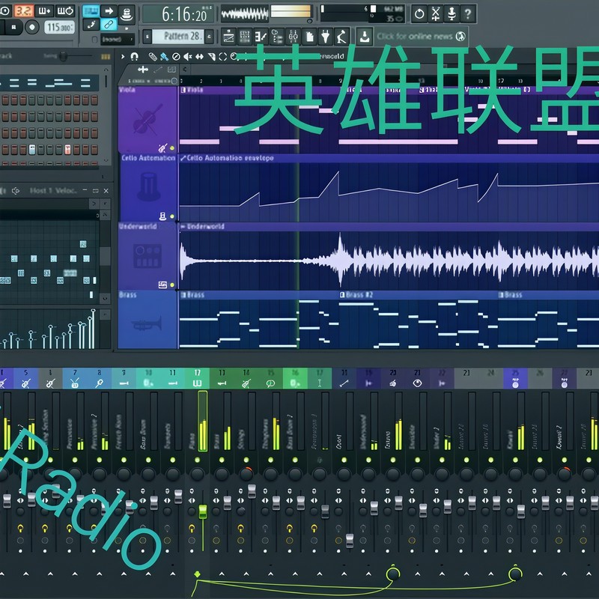The image size is (599, 599).
Task: Click the pan knob on mixer track 14
Action: (246, 474)
